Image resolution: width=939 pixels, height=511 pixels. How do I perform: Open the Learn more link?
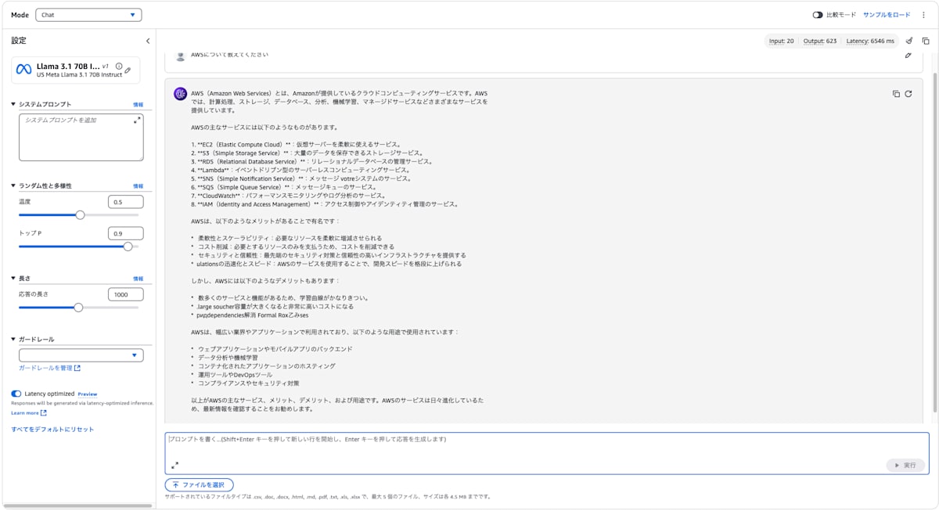tap(29, 412)
